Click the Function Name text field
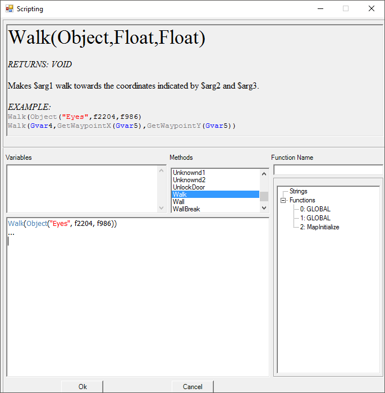This screenshot has width=385, height=393. 328,170
